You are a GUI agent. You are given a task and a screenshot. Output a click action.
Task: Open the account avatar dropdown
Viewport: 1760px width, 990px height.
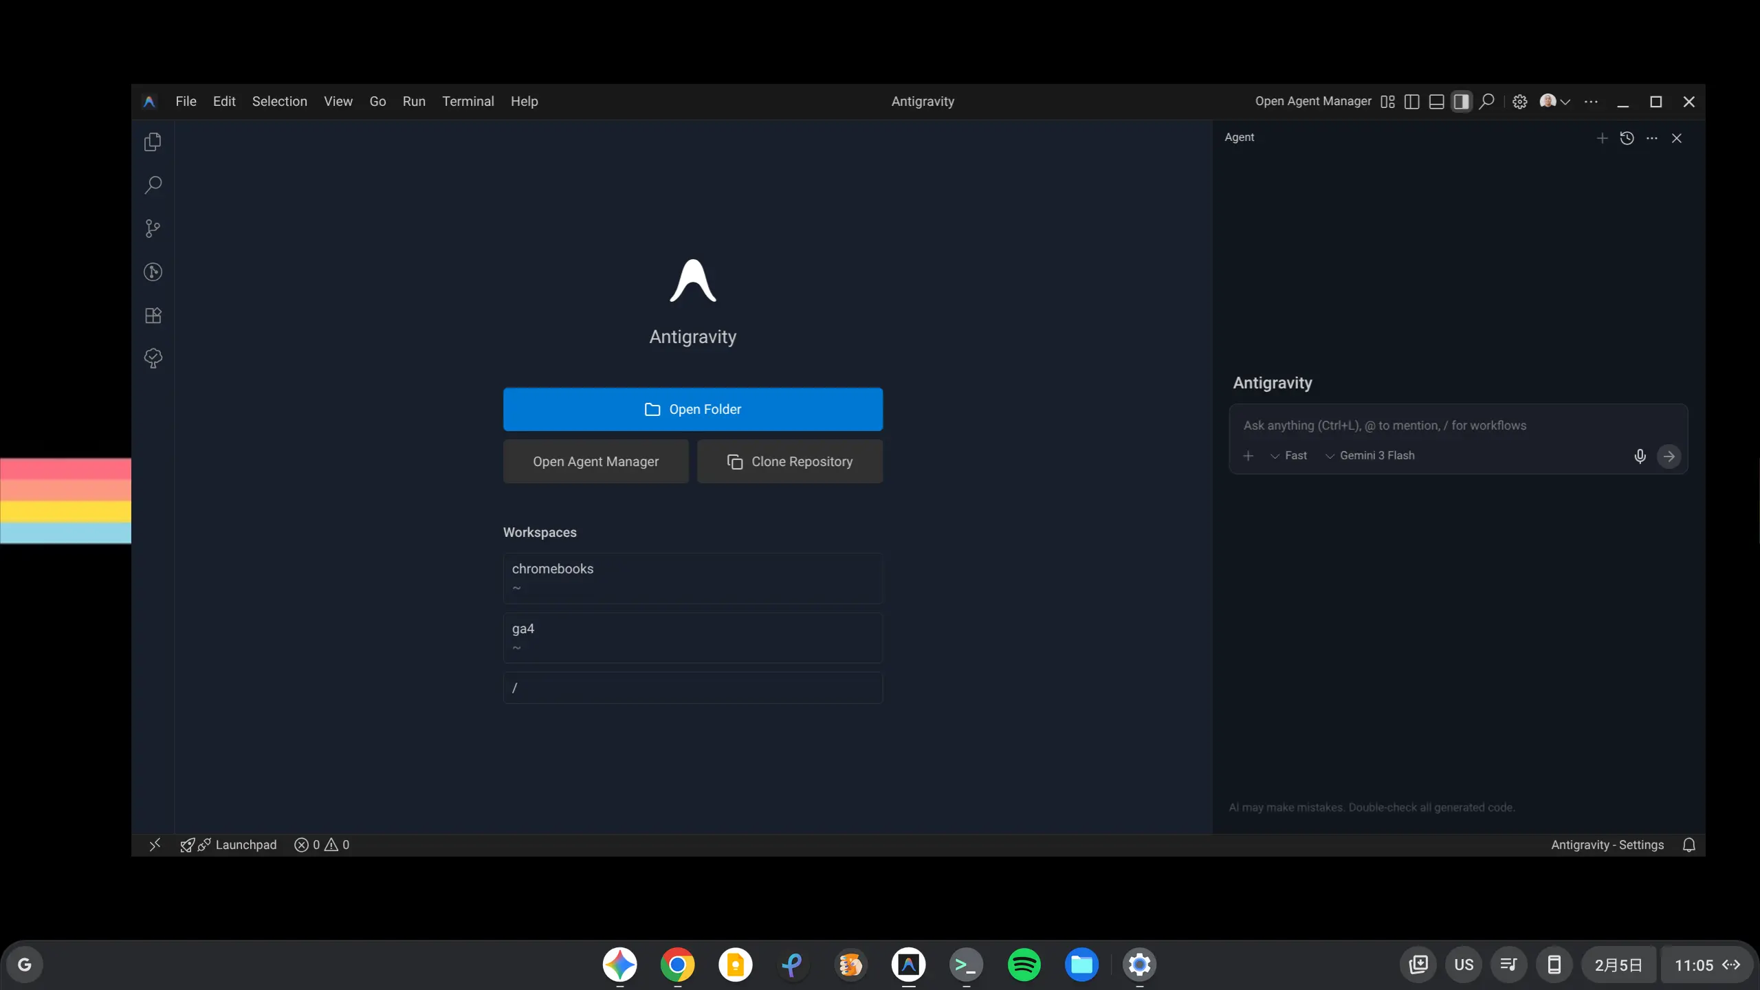pyautogui.click(x=1554, y=102)
